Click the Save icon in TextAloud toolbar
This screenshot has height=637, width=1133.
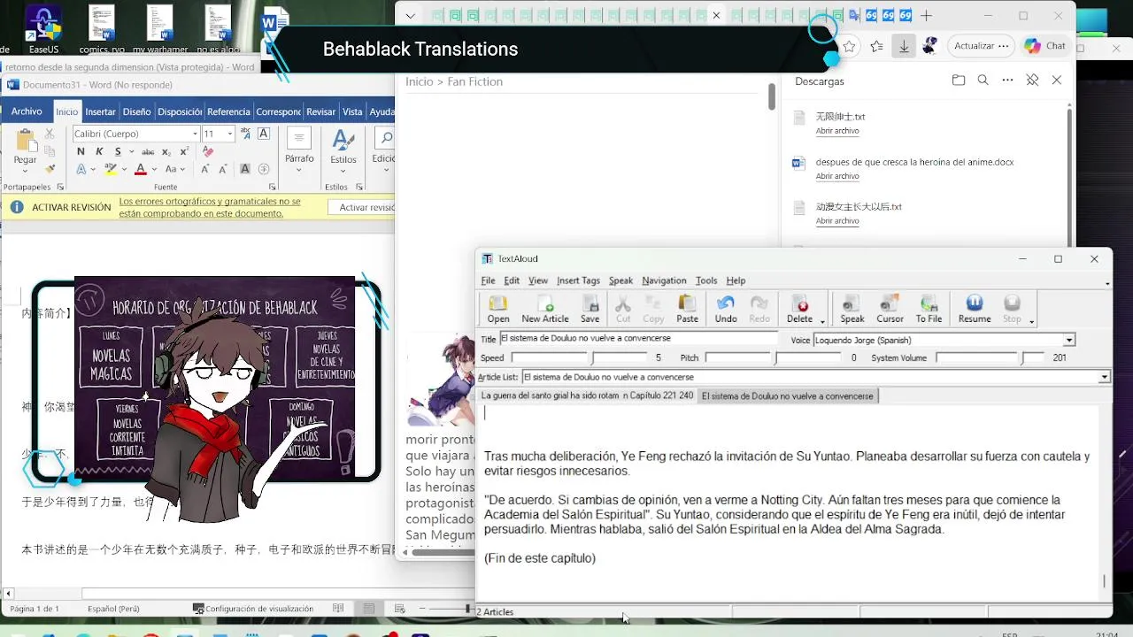(590, 309)
